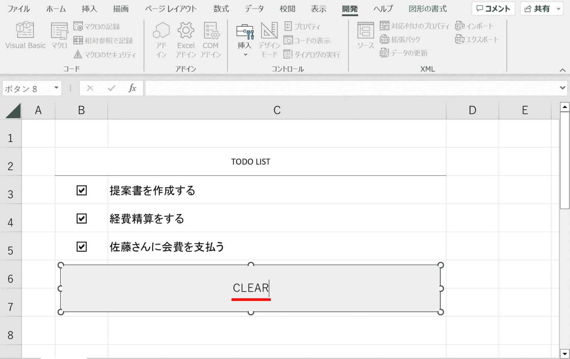Viewport: 570px width, 359px height.
Task: Open the XML ソース pane
Action: click(366, 35)
